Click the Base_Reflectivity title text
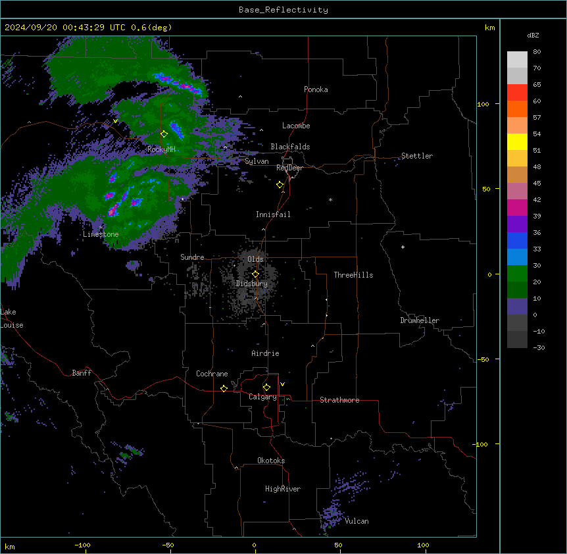The height and width of the screenshot is (554, 567). (283, 10)
